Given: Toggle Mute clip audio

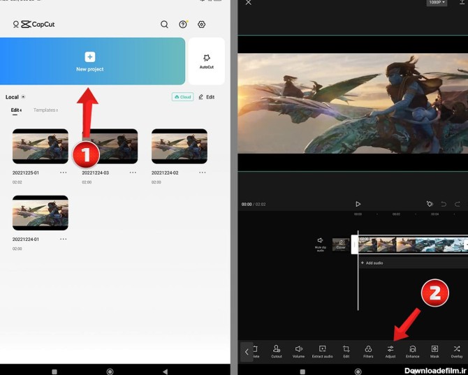Looking at the screenshot, I should [x=320, y=243].
